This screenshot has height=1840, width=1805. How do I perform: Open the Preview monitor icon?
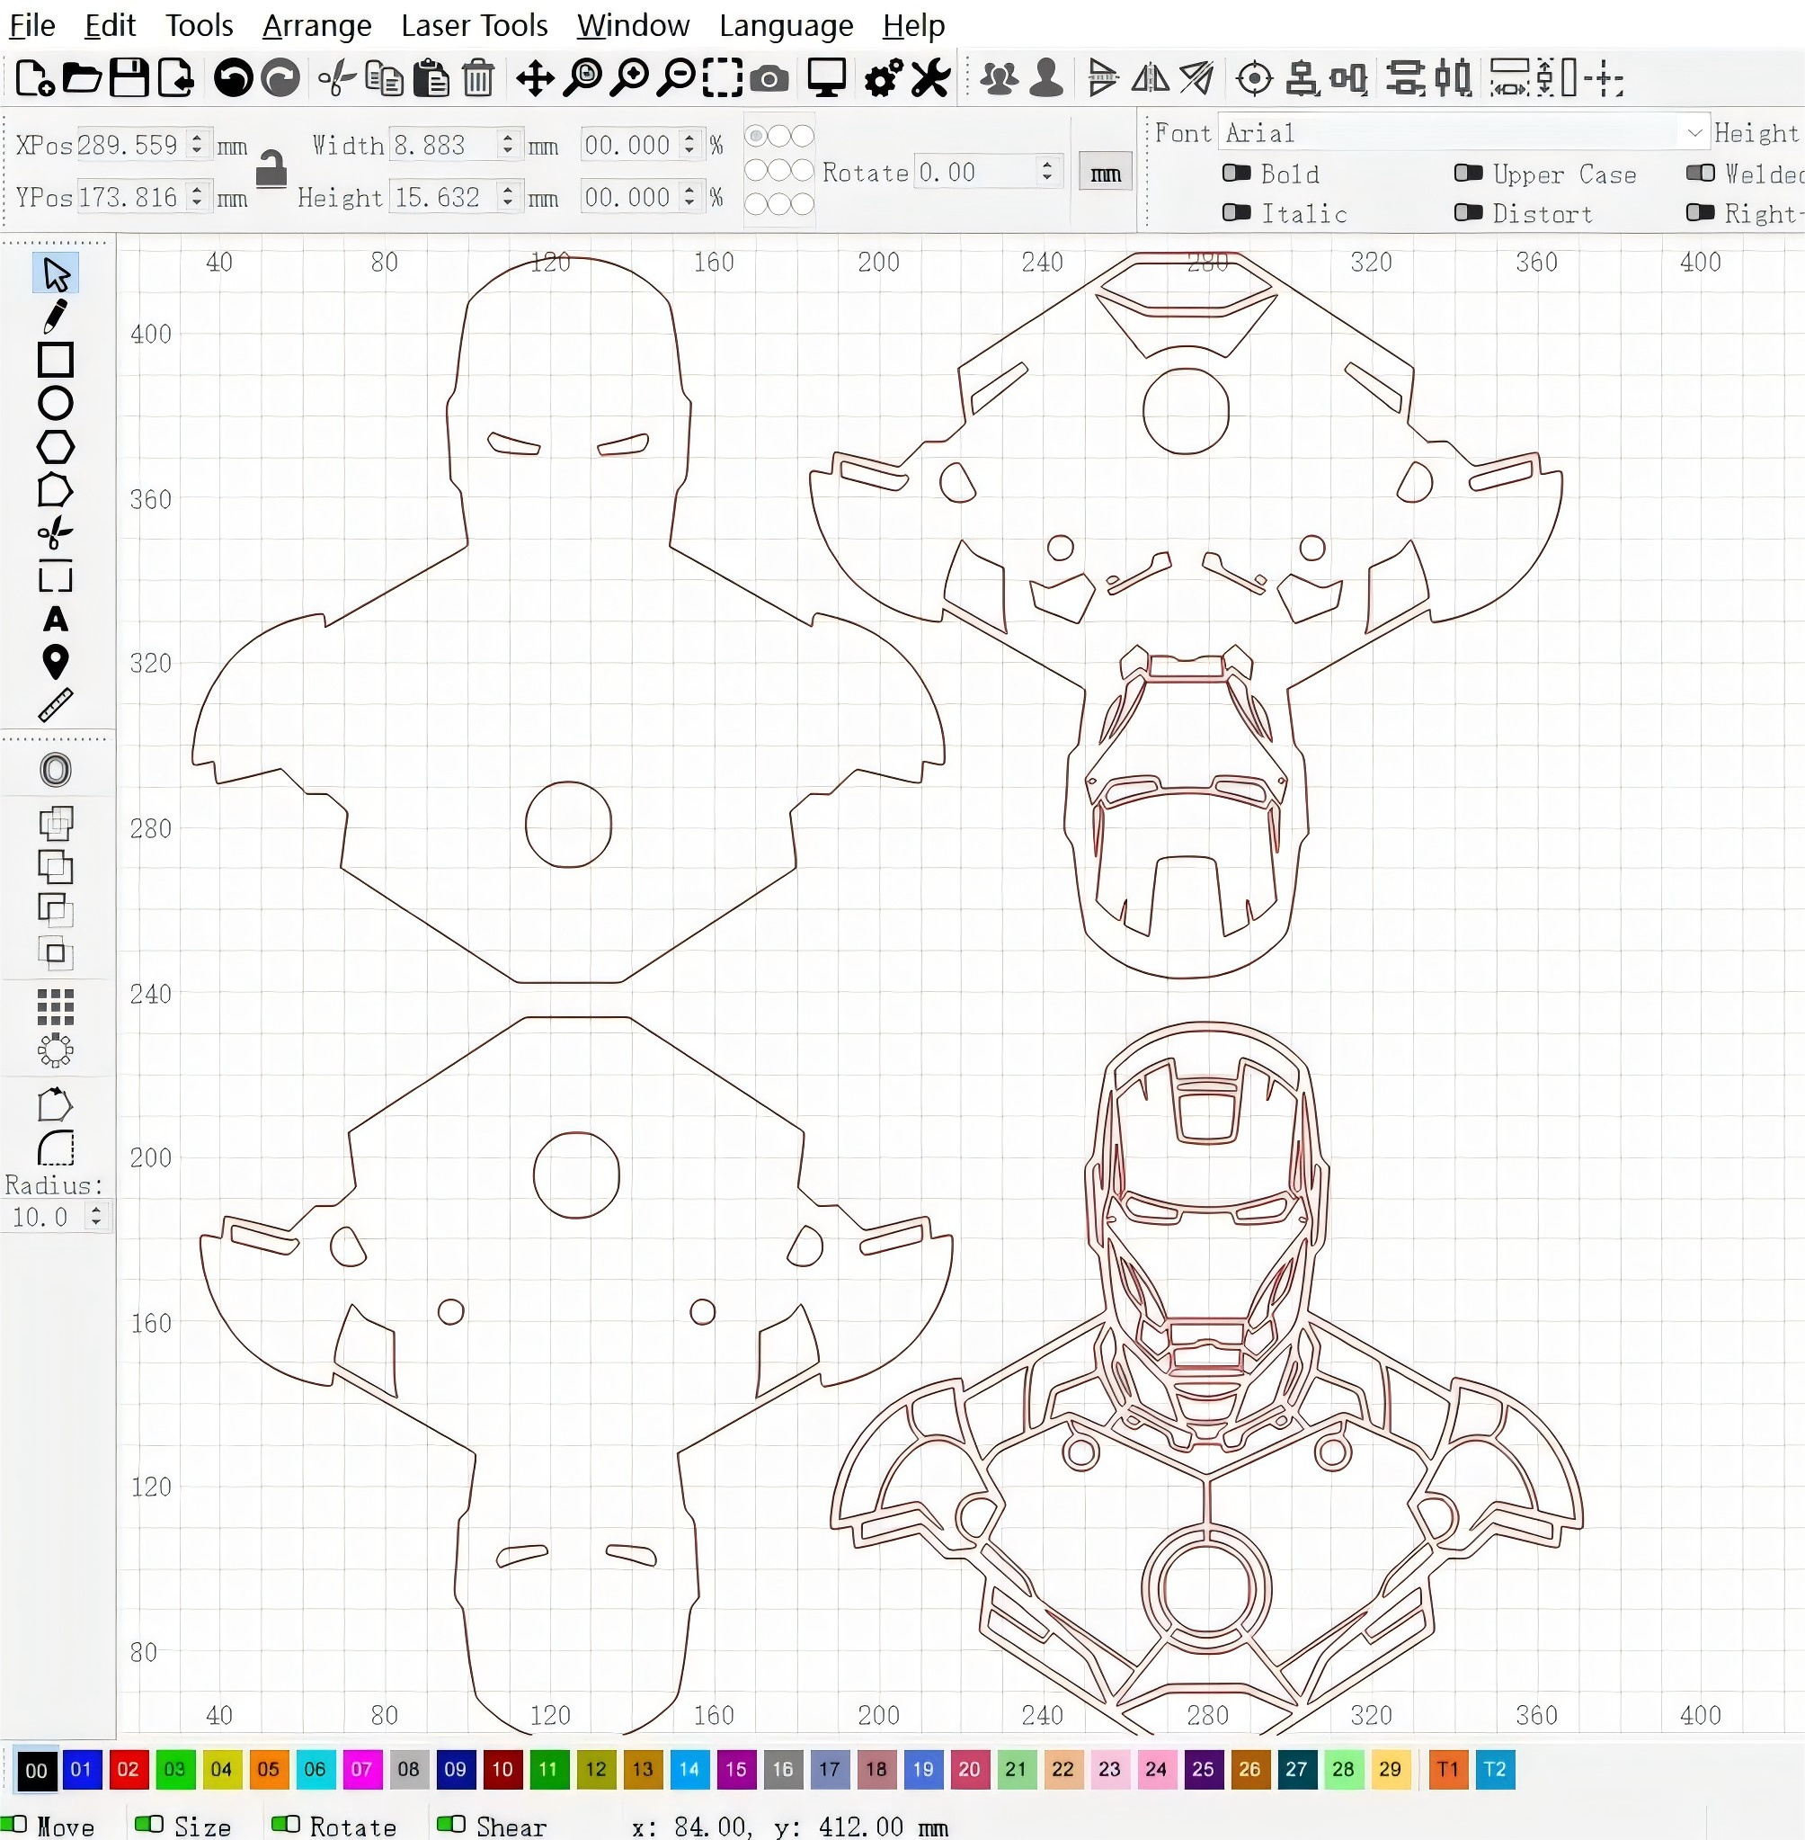827,77
